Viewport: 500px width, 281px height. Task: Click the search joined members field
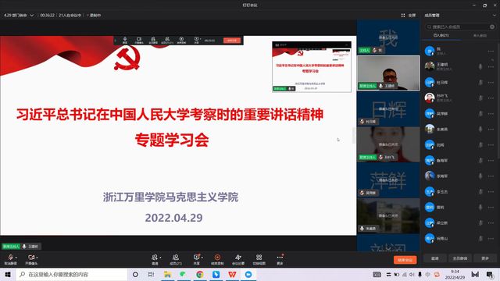[x=460, y=27]
